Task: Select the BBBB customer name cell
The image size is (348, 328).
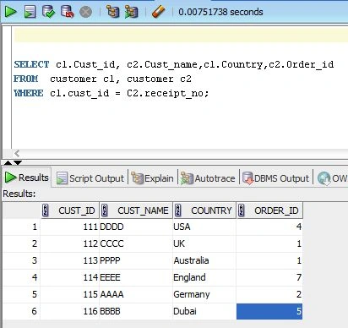Action: (x=136, y=311)
